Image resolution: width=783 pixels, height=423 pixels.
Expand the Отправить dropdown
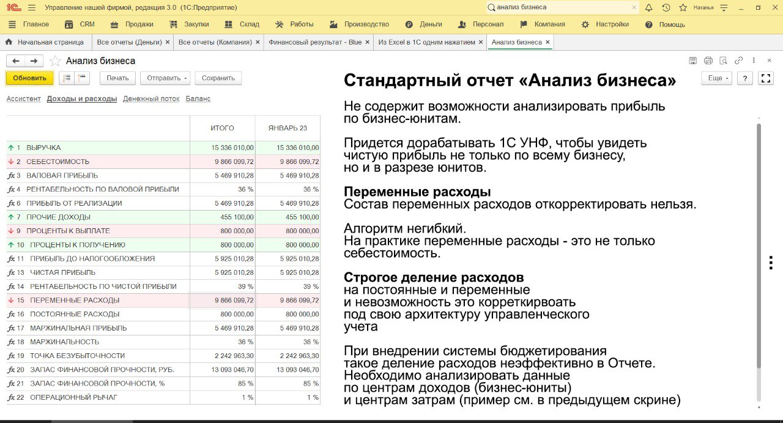click(x=165, y=78)
